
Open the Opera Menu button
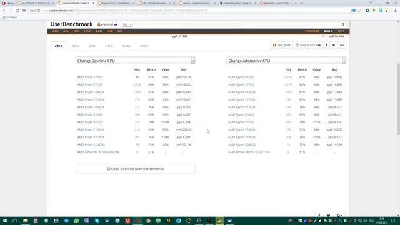point(7,3)
